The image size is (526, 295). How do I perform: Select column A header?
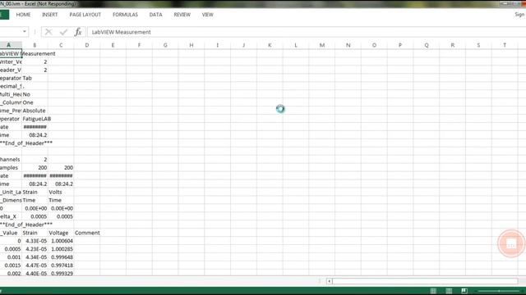pyautogui.click(x=9, y=45)
